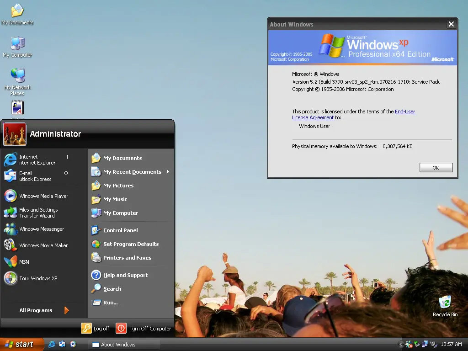Open Set Program Defaults
The height and width of the screenshot is (351, 468).
(x=131, y=244)
